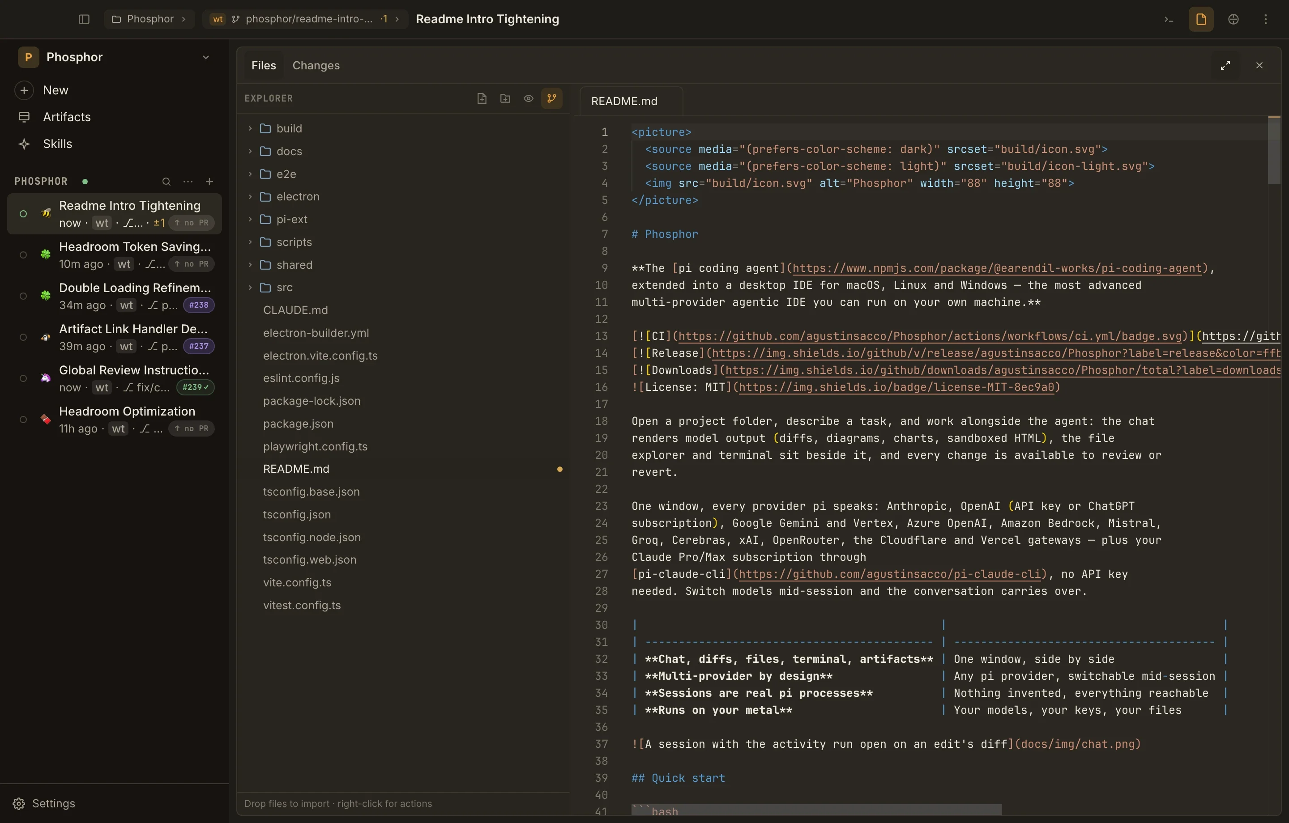Expand the docs folder chevron
Image resolution: width=1289 pixels, height=823 pixels.
[x=250, y=152]
